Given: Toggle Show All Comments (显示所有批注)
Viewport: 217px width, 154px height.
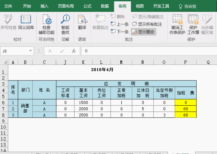Looking at the screenshot, I should (147, 24).
